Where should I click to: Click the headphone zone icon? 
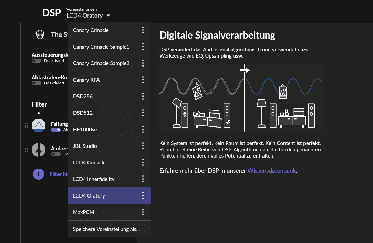[x=40, y=34]
